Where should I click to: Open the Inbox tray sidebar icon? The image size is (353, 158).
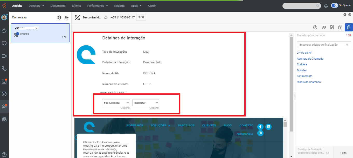4,81
